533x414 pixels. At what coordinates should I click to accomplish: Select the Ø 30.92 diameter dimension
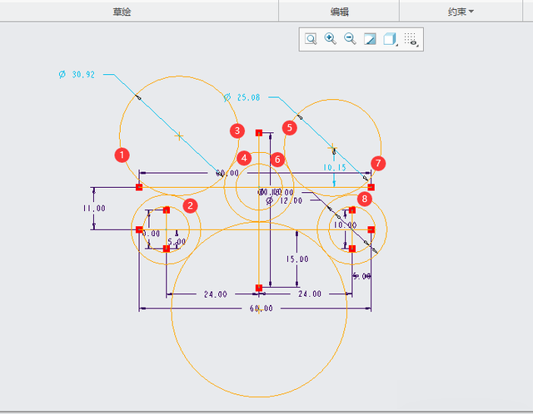[x=77, y=74]
